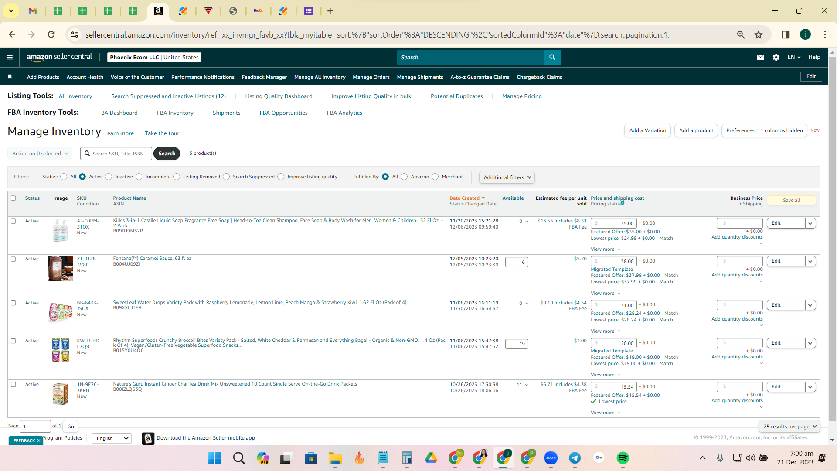Select the Incomplete status filter

[x=139, y=177]
